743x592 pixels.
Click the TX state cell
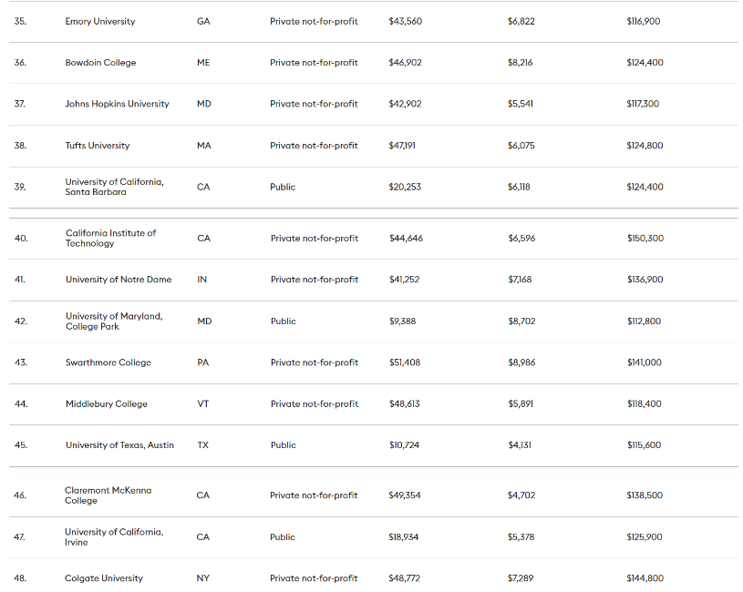click(203, 445)
